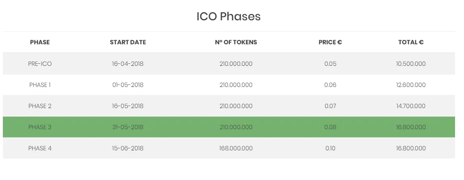Select the PHASE 2 row label
This screenshot has height=180, width=464.
click(x=40, y=106)
